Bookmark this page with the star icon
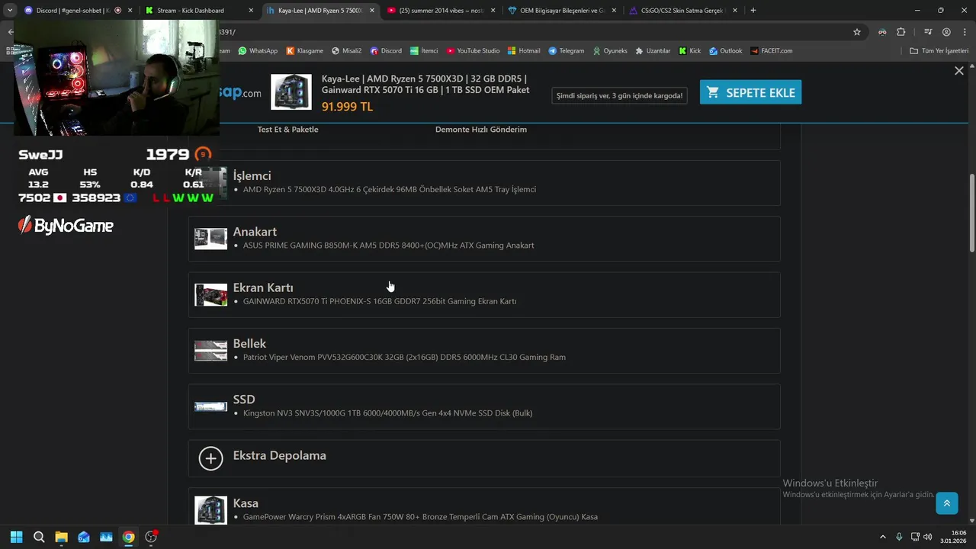This screenshot has height=549, width=976. click(857, 32)
